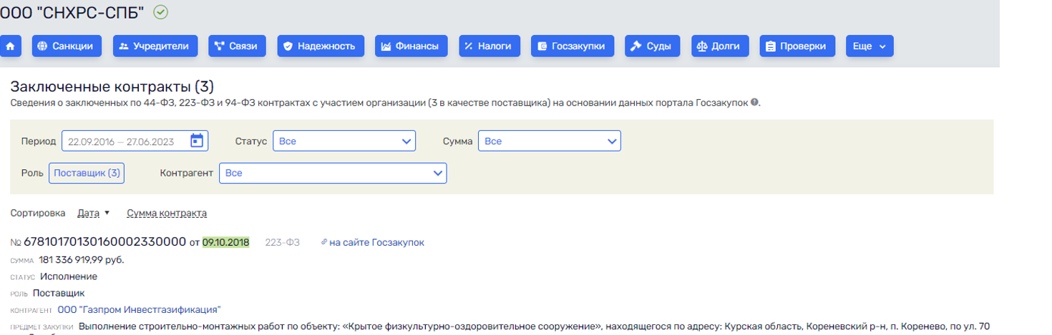1052x335 pixels.
Task: Expand the Еще dropdown menu
Action: 870,46
